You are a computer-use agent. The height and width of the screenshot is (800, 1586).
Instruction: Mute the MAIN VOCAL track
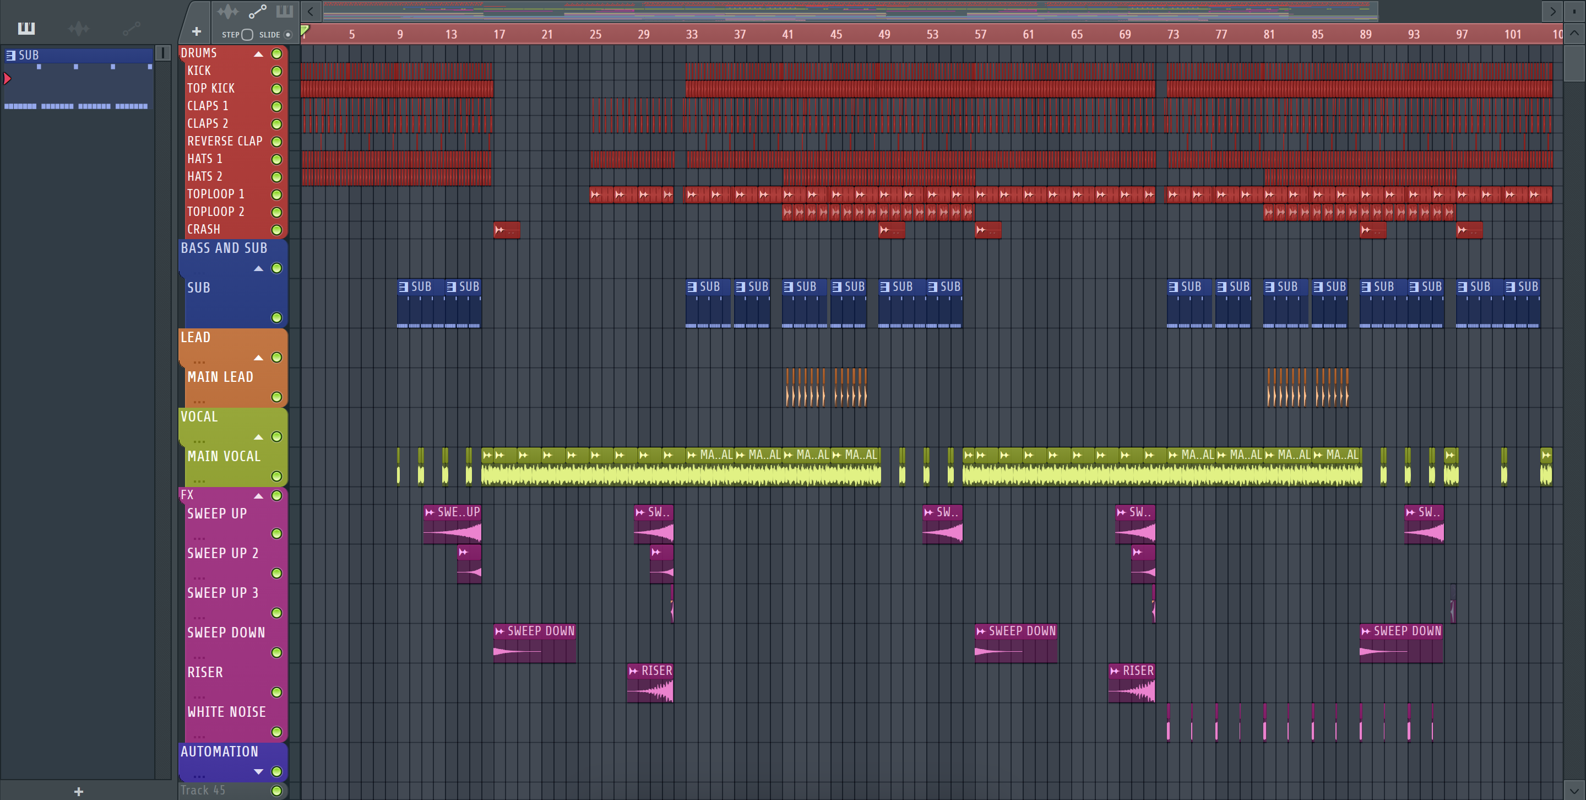pos(276,476)
